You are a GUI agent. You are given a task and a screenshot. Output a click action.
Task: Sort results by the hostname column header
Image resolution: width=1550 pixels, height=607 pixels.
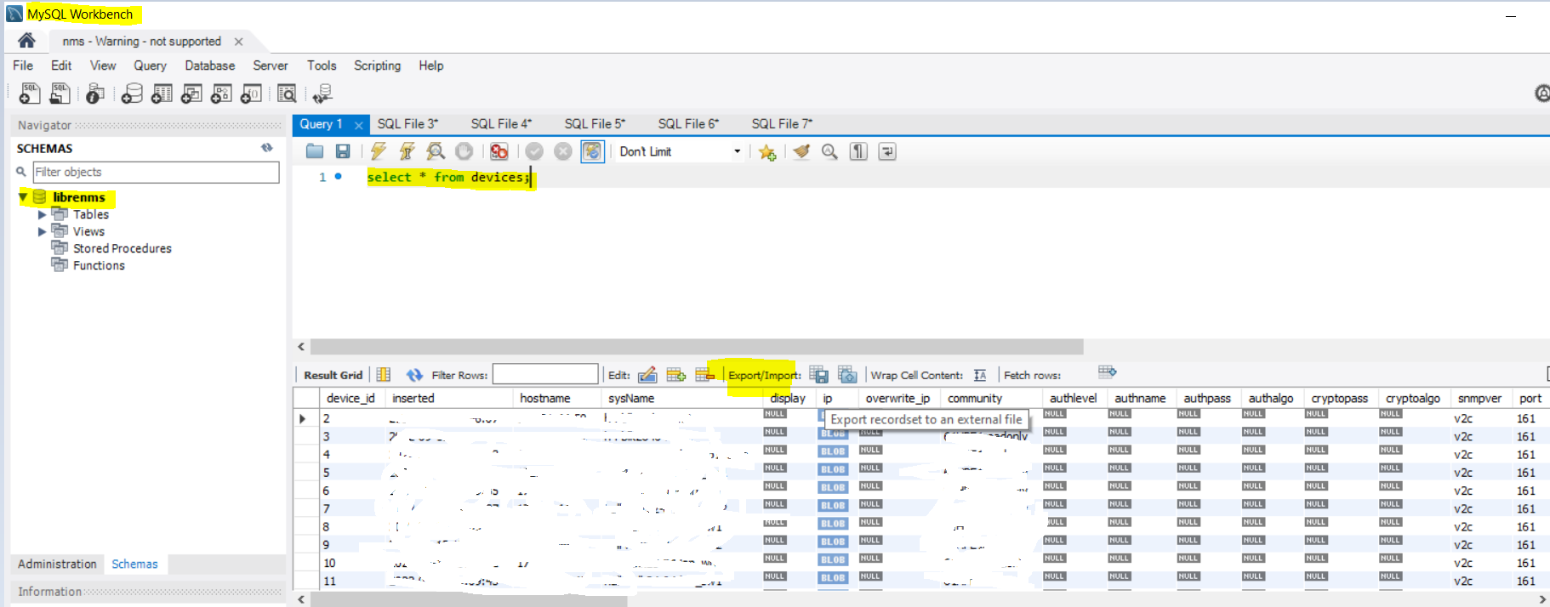544,398
